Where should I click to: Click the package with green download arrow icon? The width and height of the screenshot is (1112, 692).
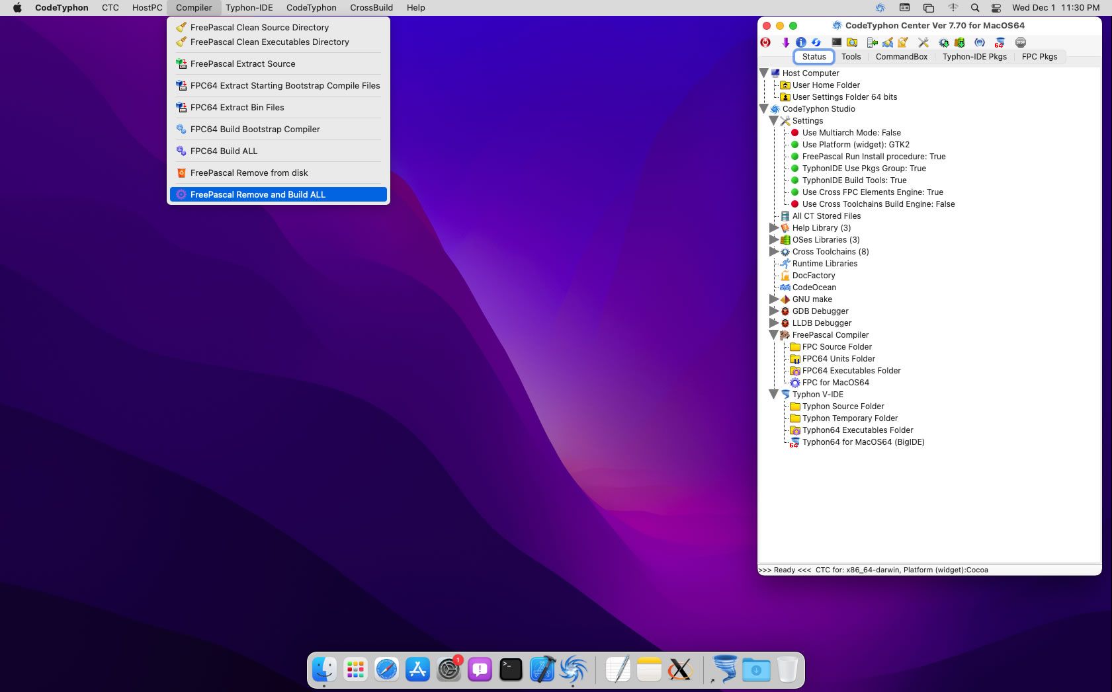(x=959, y=42)
